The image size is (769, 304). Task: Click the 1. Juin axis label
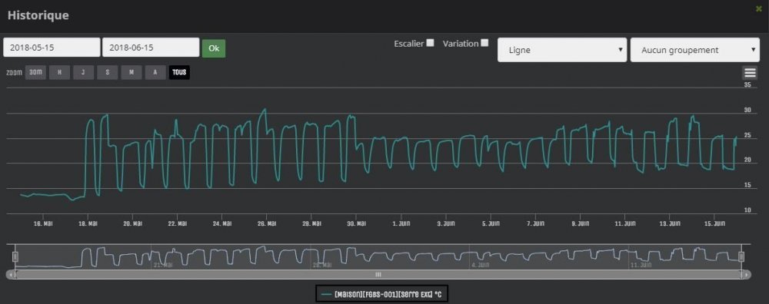click(x=401, y=223)
